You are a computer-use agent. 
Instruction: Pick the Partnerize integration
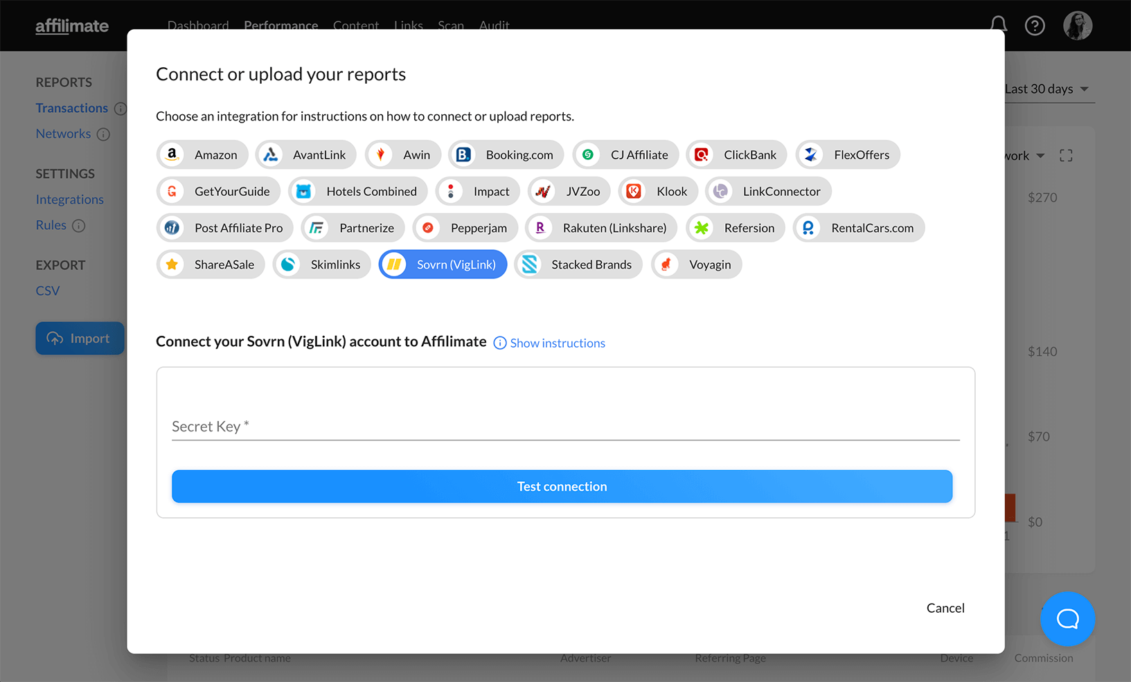point(353,228)
